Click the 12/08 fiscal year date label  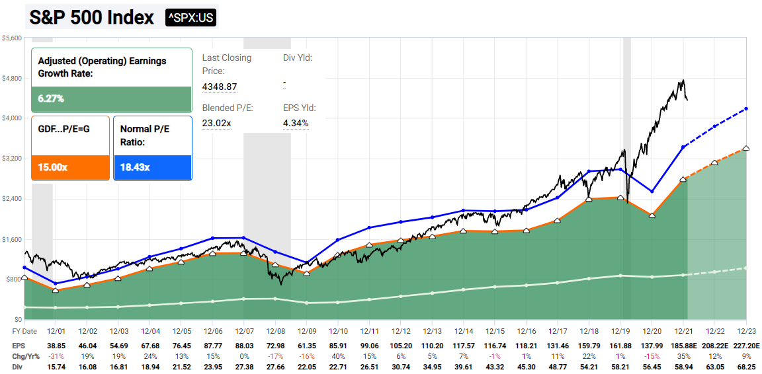pyautogui.click(x=276, y=330)
